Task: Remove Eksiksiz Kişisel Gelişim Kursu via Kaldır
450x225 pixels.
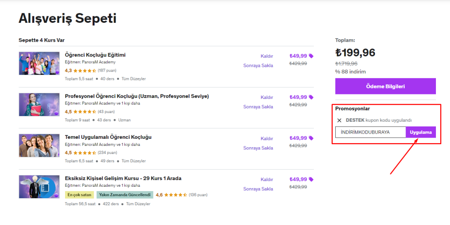Action: point(267,179)
